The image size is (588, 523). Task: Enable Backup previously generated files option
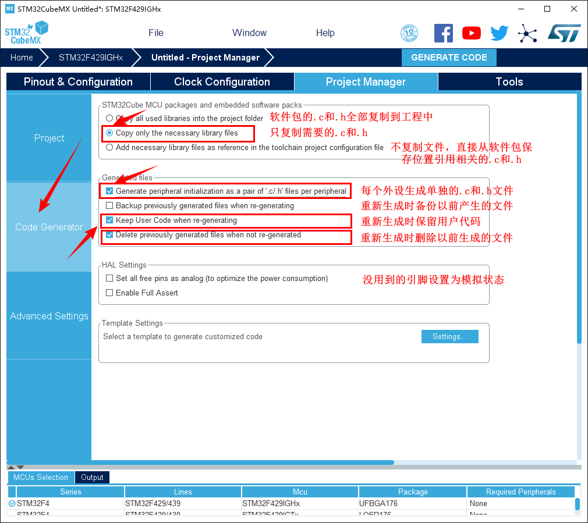[109, 206]
